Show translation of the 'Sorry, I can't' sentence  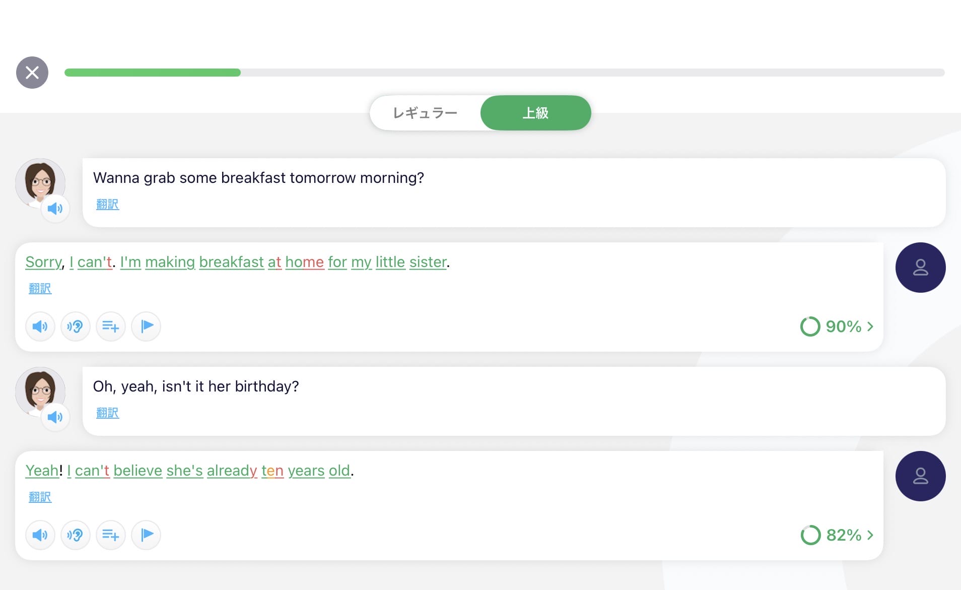click(40, 288)
